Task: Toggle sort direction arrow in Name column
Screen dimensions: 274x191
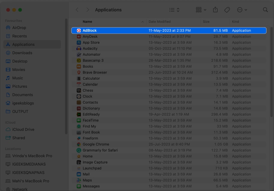Action: [x=142, y=22]
